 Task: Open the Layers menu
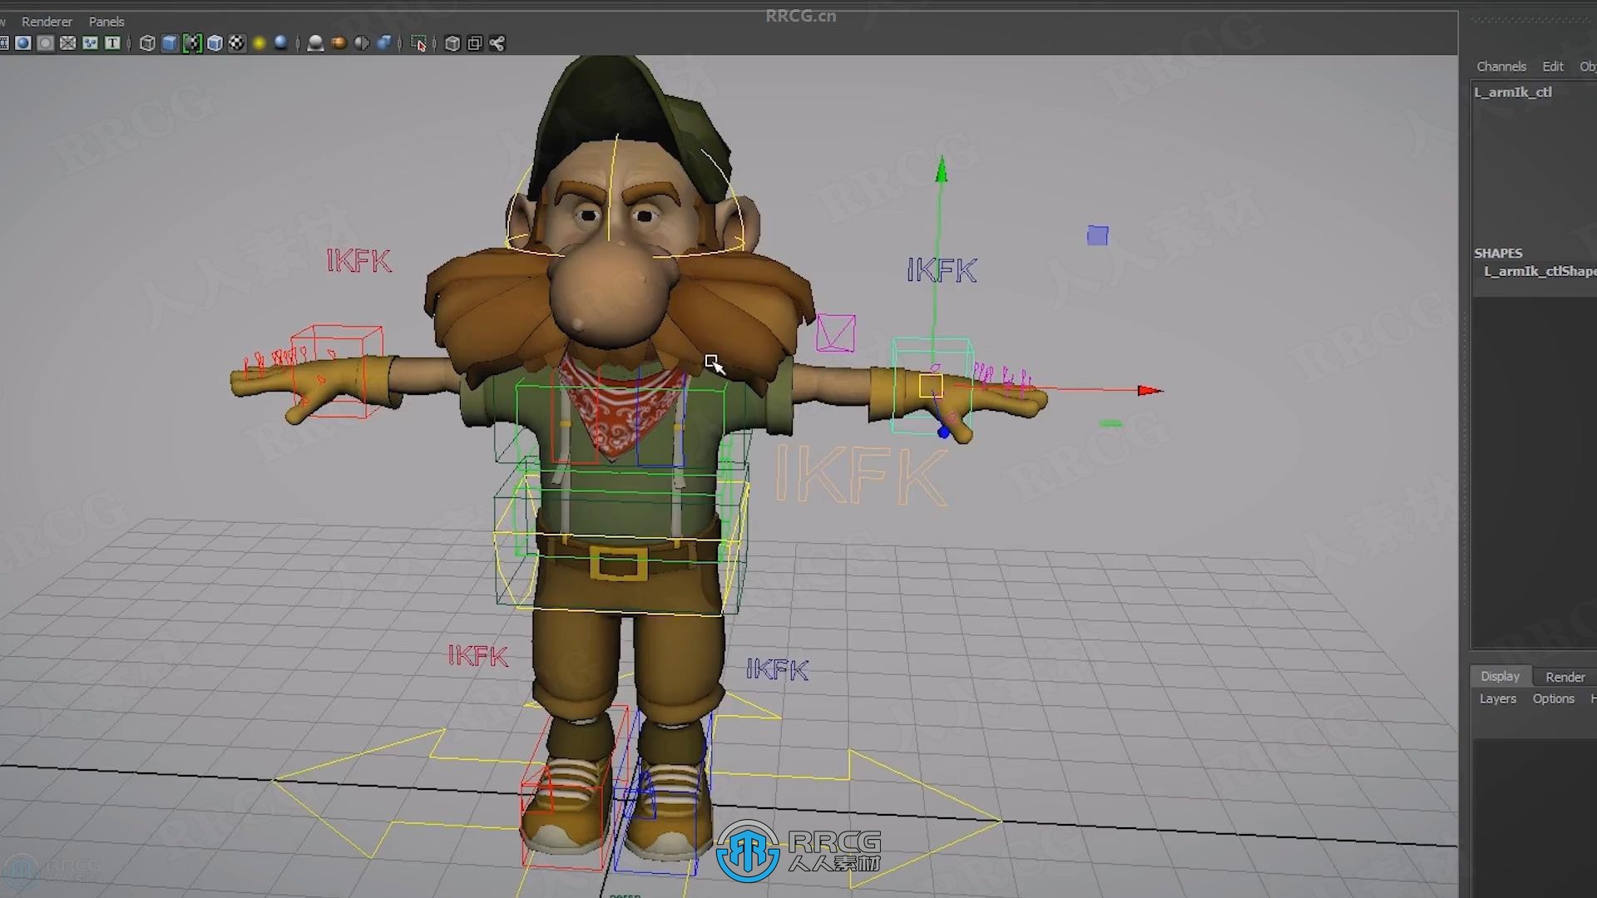[x=1497, y=698]
